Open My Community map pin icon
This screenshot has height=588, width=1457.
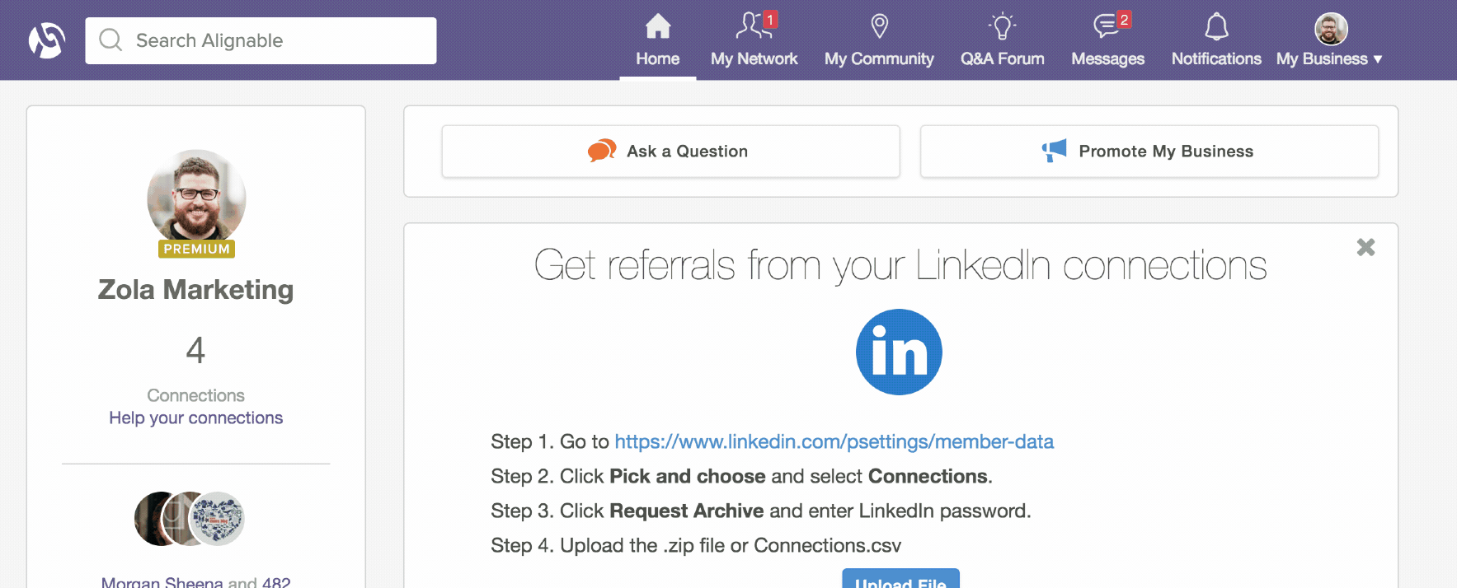(x=879, y=26)
